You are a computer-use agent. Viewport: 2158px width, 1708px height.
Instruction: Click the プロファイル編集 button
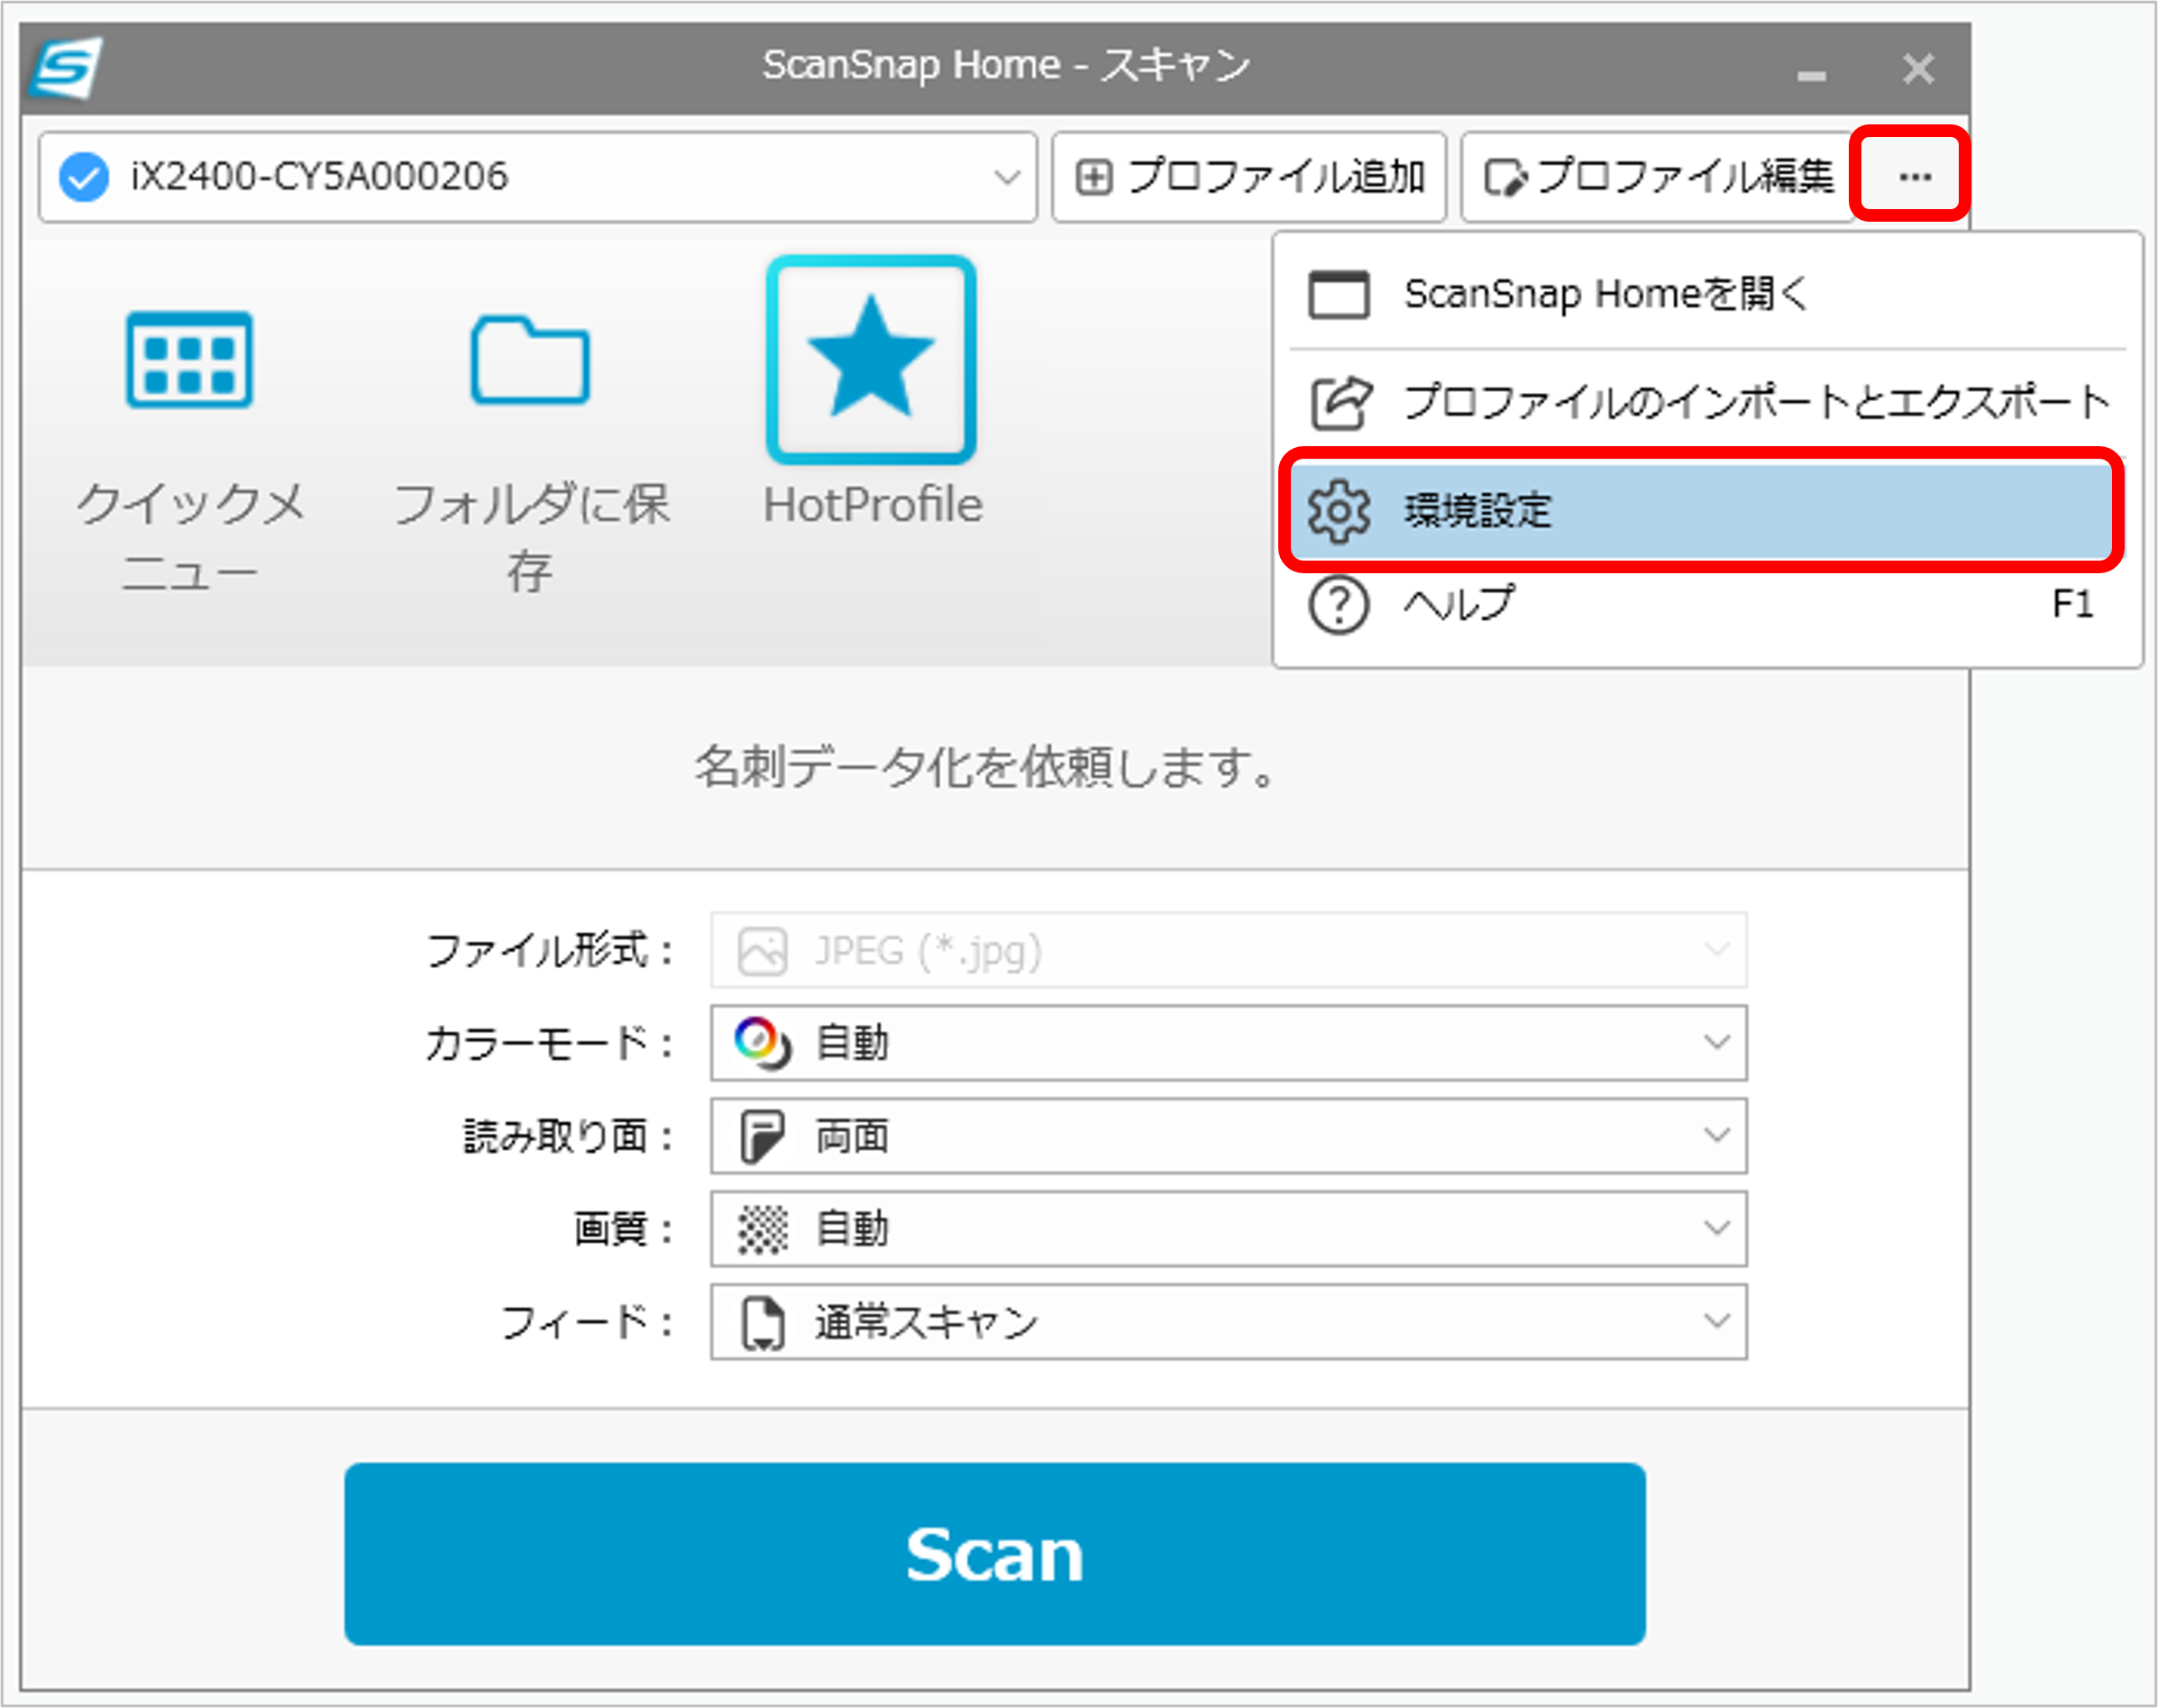(1658, 177)
